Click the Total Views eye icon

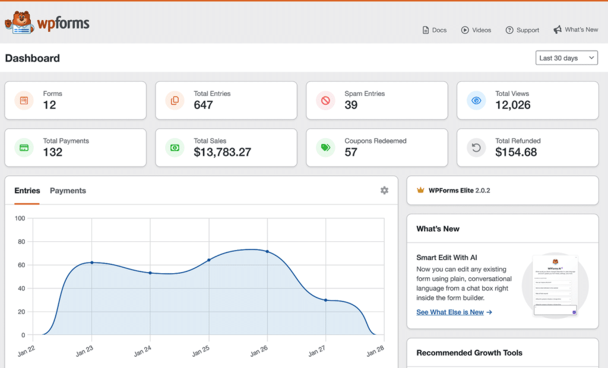(x=476, y=100)
